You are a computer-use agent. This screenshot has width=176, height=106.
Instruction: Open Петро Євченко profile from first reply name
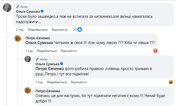pos(38,38)
